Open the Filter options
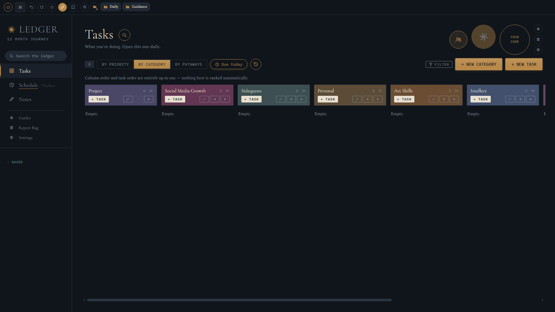Screen dimensions: 555x312 coord(439,65)
